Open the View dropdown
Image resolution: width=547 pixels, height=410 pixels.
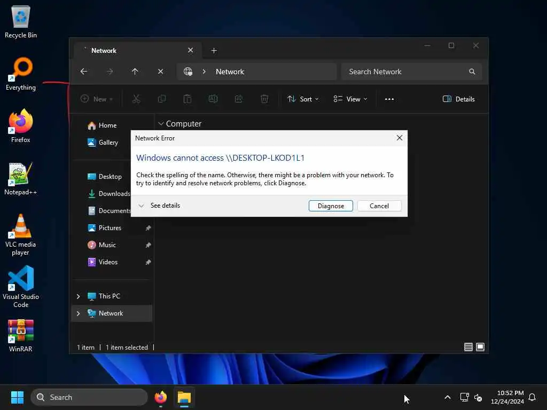350,99
